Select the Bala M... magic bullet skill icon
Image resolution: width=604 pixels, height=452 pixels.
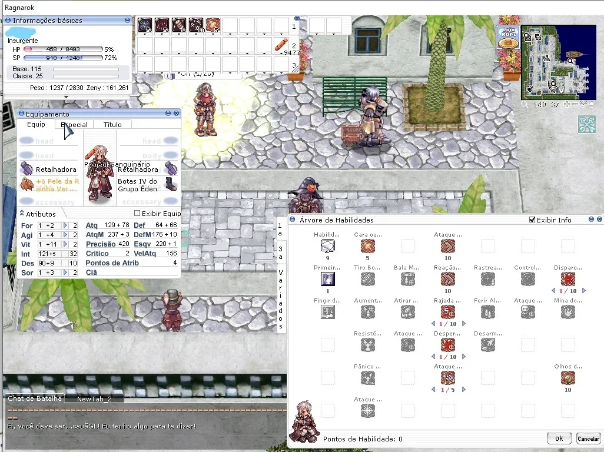click(408, 279)
